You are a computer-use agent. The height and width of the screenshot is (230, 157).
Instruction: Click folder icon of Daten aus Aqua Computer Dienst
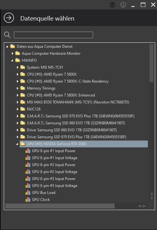(x=13, y=47)
